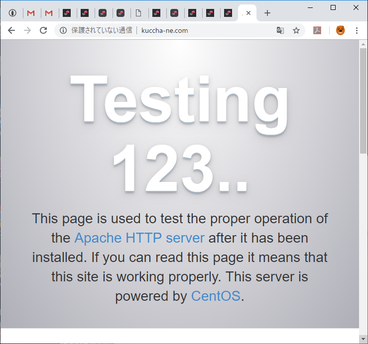Open the Adobe Acrobat extension icon
The width and height of the screenshot is (368, 344).
point(317,30)
